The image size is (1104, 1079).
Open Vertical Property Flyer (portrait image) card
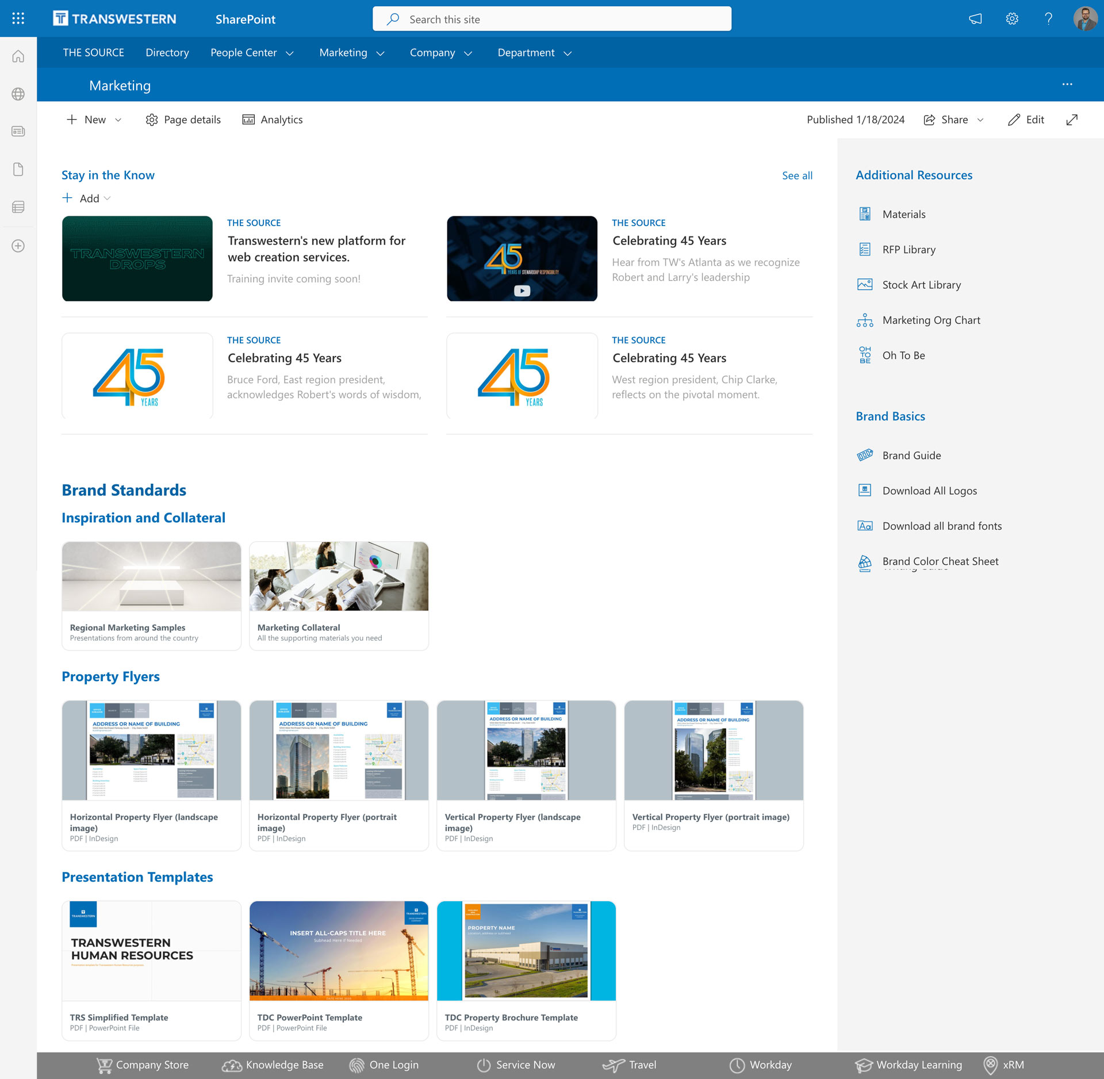(x=714, y=775)
